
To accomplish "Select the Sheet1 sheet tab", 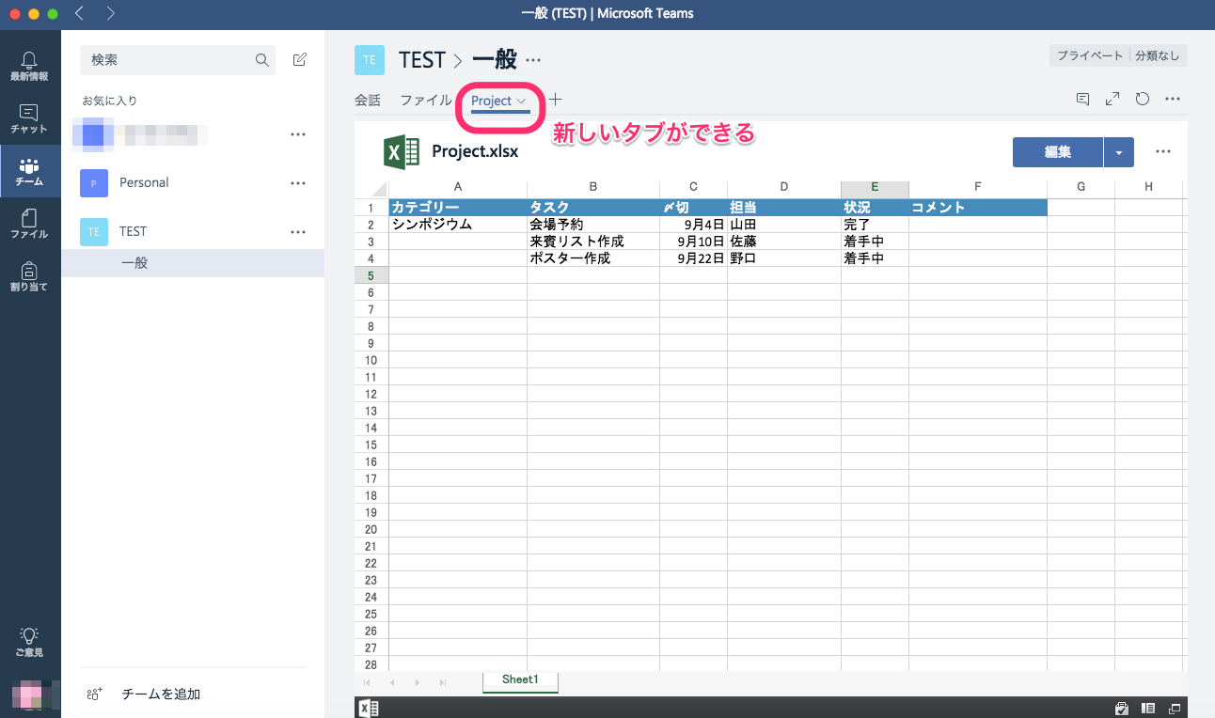I will [520, 680].
